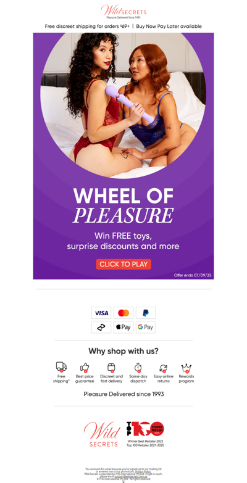Click the Free shipping truck icon
Image resolution: width=247 pixels, height=483 pixels.
[x=61, y=367]
